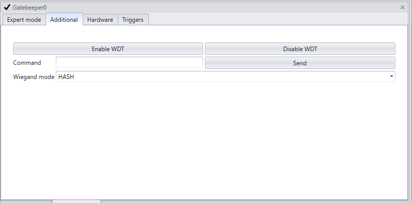The height and width of the screenshot is (203, 412).
Task: Send the command with Send button
Action: point(300,63)
